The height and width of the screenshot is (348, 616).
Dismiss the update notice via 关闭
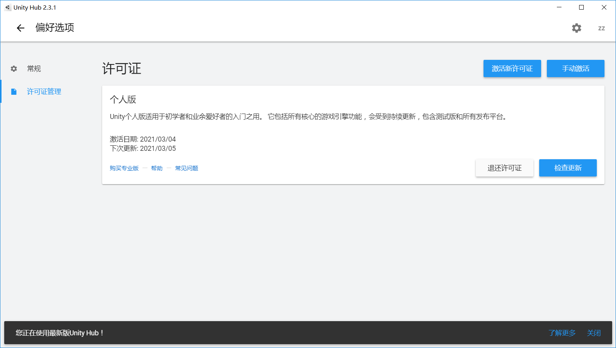click(x=594, y=333)
